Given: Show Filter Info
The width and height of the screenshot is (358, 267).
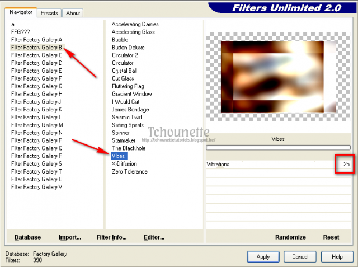Looking at the screenshot, I should point(111,237).
